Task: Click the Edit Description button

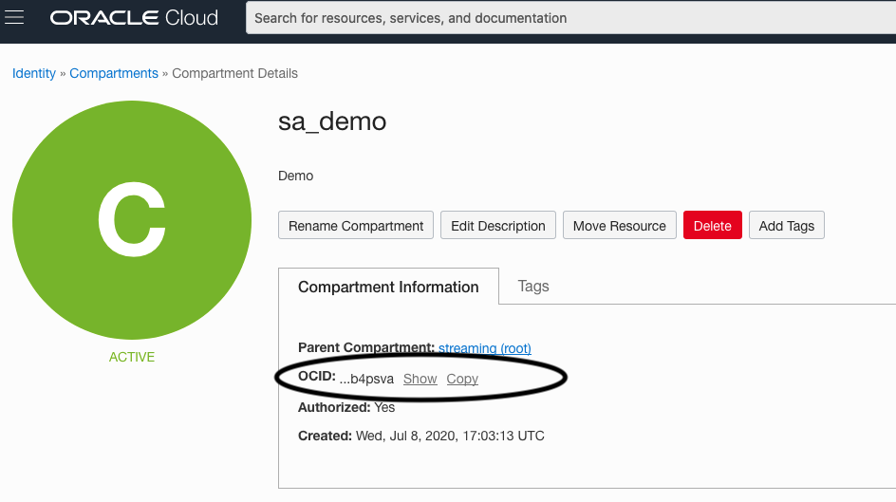Action: click(498, 226)
